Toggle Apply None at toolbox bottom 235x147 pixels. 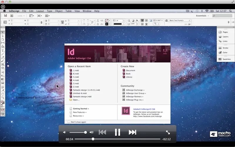coord(3,110)
